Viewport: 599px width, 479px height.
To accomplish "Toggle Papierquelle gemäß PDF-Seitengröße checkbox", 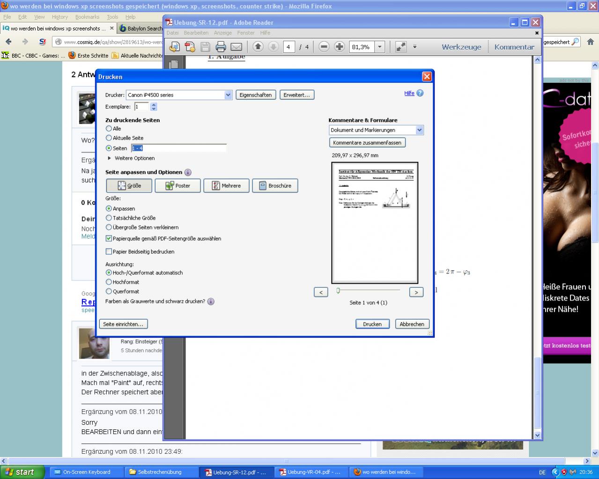I will [x=109, y=238].
